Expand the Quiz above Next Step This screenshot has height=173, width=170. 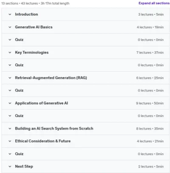pyautogui.click(x=10, y=154)
